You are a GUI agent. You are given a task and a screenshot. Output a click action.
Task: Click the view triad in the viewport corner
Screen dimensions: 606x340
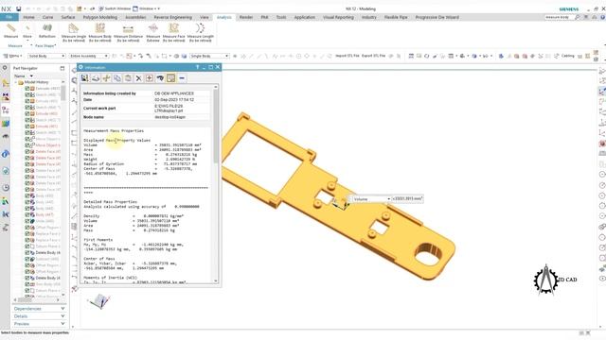pyautogui.click(x=98, y=300)
